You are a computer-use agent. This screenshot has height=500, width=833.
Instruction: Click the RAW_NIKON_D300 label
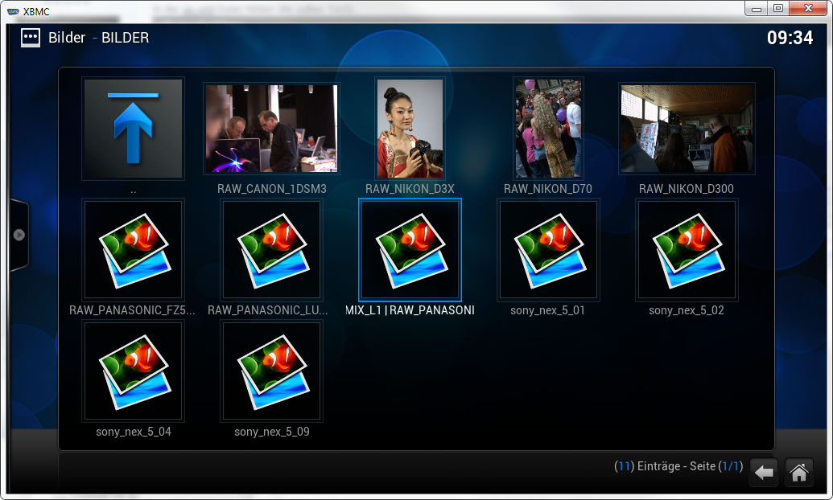(x=687, y=189)
